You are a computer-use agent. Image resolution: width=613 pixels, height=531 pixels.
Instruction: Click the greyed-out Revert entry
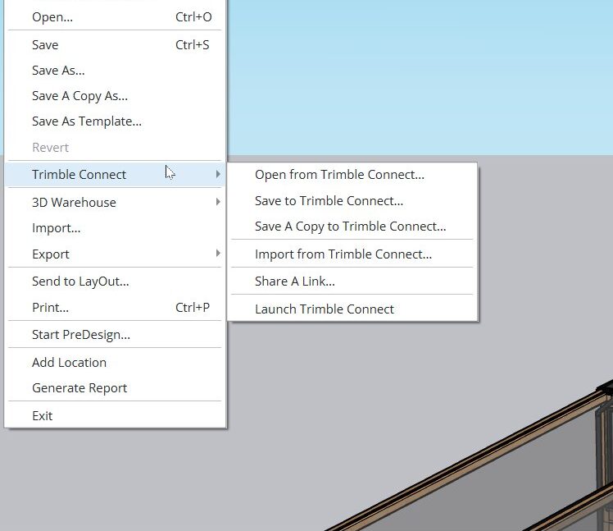coord(115,148)
